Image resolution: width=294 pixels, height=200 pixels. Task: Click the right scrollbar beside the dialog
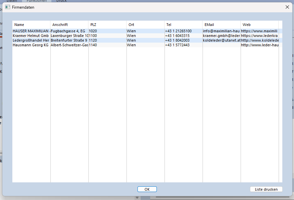293,100
